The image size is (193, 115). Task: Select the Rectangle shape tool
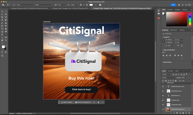pyautogui.click(x=6, y=37)
